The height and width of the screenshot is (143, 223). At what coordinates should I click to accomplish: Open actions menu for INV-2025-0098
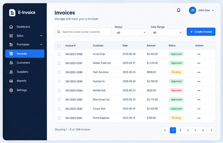click(199, 54)
